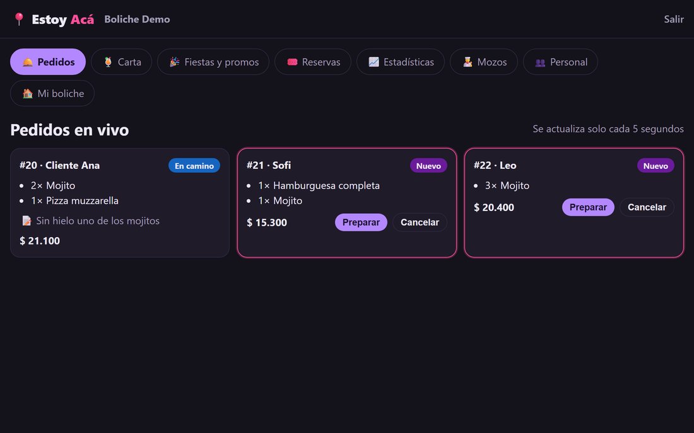This screenshot has height=433, width=694.
Task: Click the waiter icon in Mozos tab
Action: tap(468, 62)
